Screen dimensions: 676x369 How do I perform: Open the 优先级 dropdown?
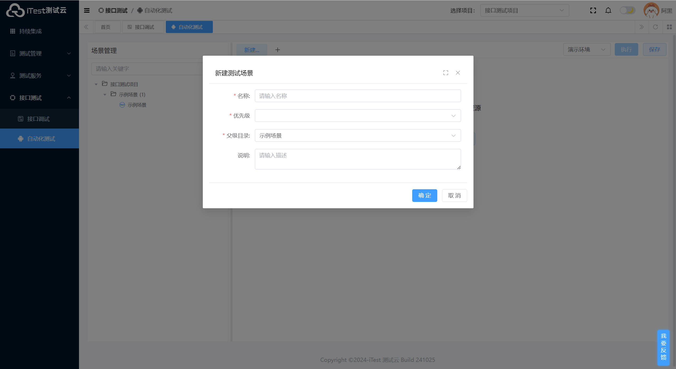click(x=358, y=116)
